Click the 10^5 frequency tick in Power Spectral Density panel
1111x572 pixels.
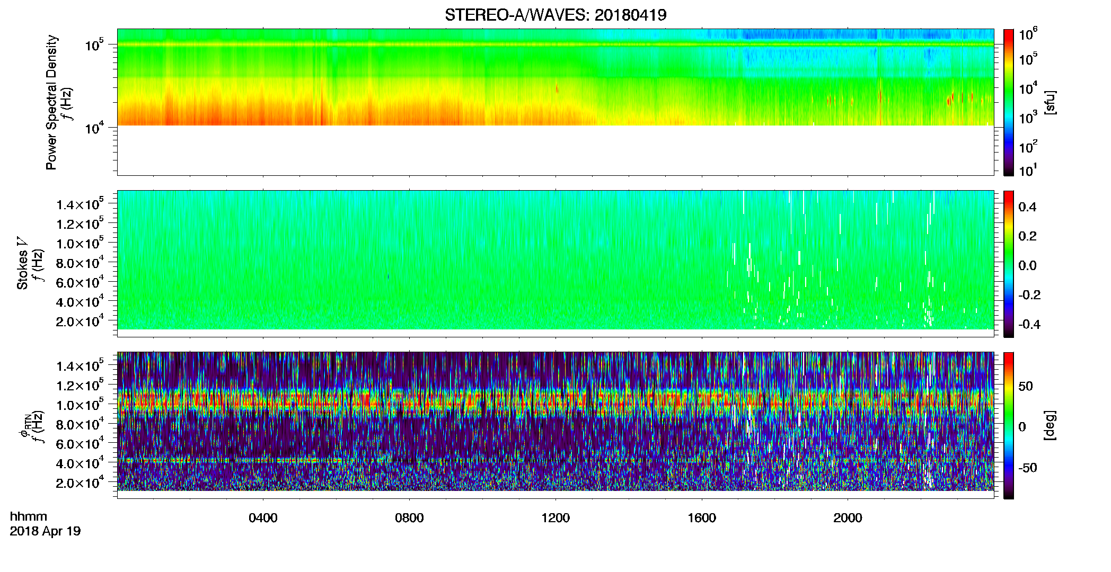click(94, 44)
